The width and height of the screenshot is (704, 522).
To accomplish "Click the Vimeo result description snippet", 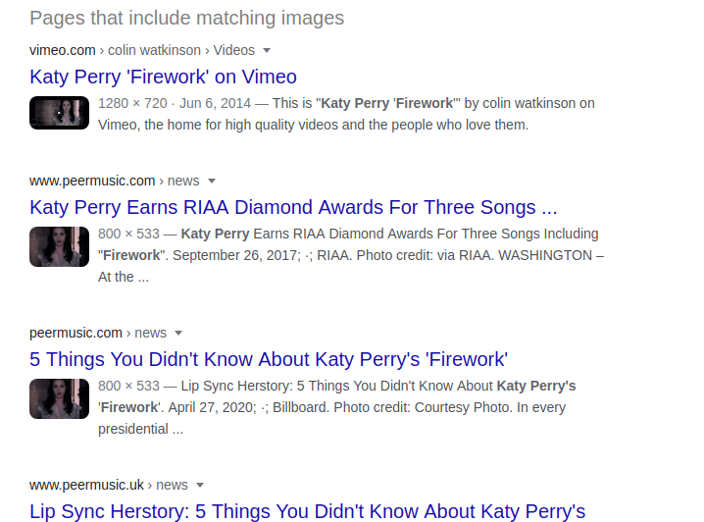I will [x=346, y=114].
